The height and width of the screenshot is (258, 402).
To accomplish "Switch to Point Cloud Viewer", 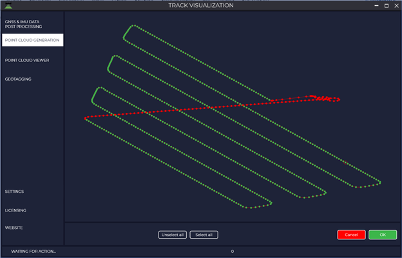I will tap(27, 60).
